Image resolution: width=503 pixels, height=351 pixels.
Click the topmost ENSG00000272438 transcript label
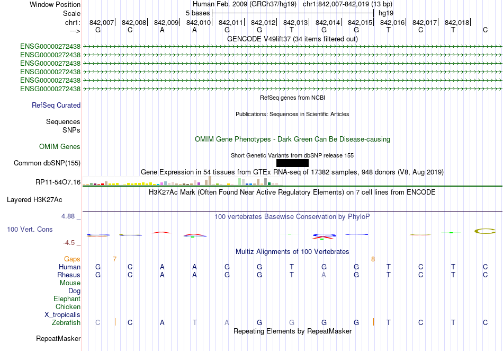50,46
